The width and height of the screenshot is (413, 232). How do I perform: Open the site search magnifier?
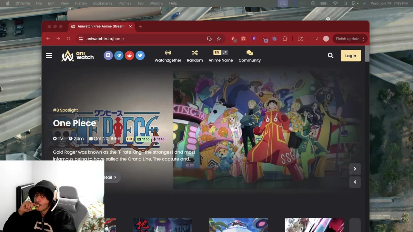pyautogui.click(x=330, y=55)
